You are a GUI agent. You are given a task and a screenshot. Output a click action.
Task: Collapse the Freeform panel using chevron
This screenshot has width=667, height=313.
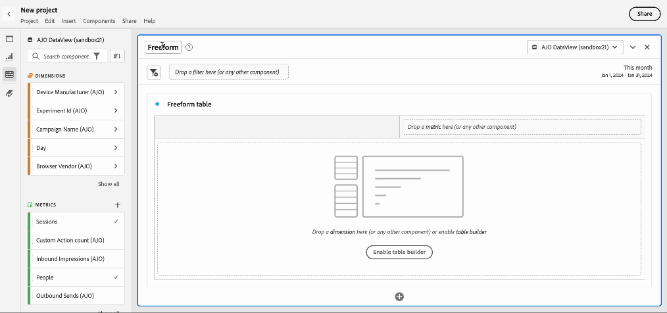(633, 47)
